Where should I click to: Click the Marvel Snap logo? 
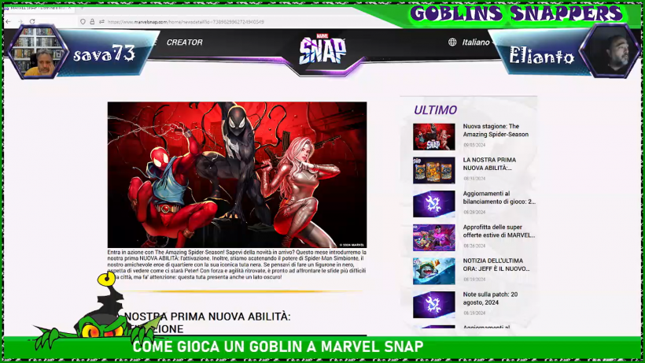[322, 50]
